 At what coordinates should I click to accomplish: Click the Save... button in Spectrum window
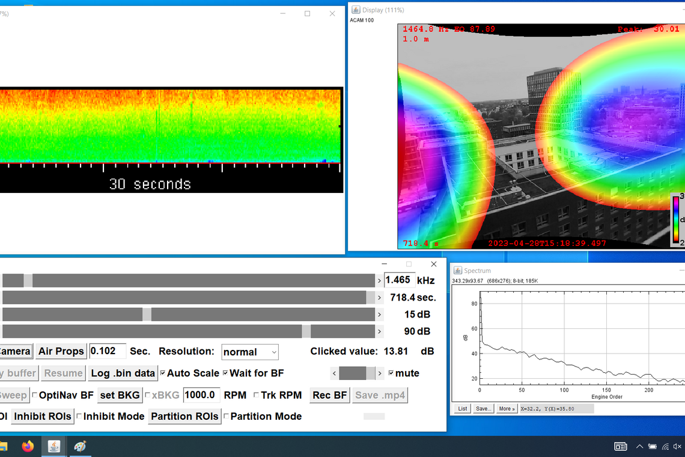[483, 409]
